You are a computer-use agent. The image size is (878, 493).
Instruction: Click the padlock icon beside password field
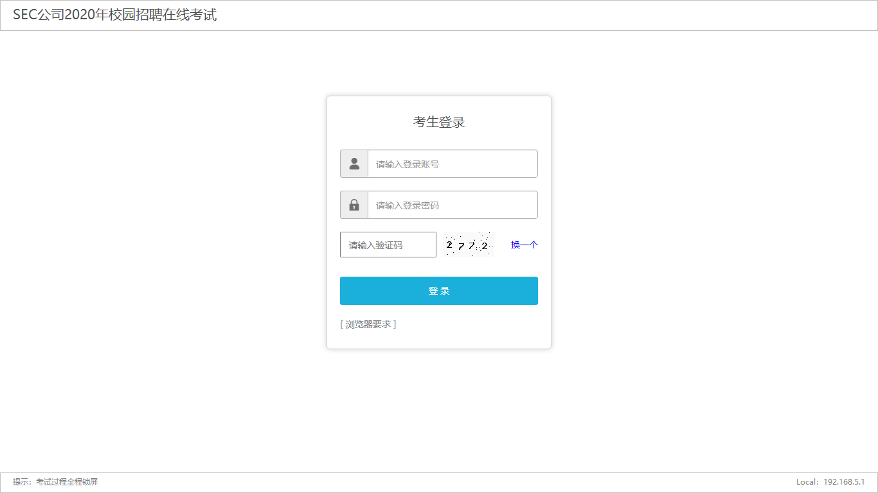point(354,205)
